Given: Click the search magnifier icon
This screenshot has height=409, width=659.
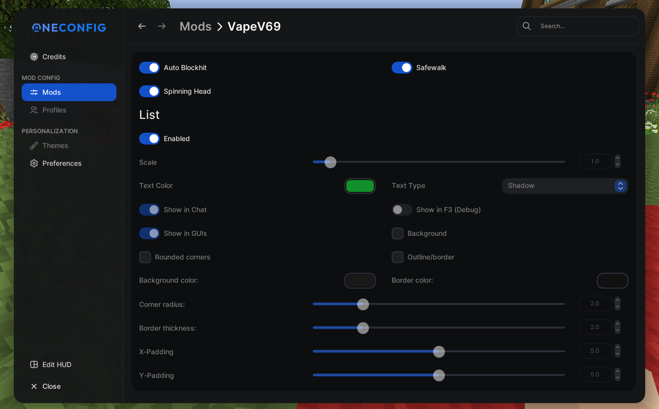Looking at the screenshot, I should tap(527, 26).
